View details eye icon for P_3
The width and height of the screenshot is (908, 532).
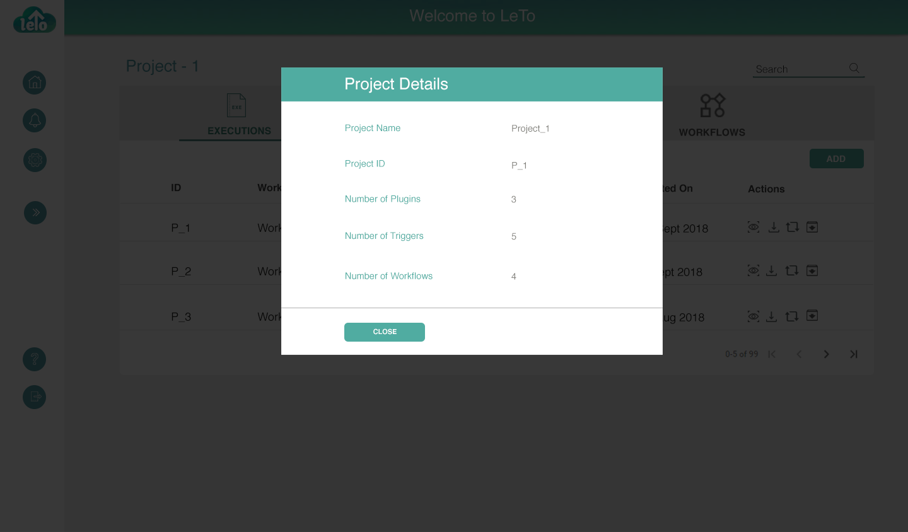click(x=754, y=316)
